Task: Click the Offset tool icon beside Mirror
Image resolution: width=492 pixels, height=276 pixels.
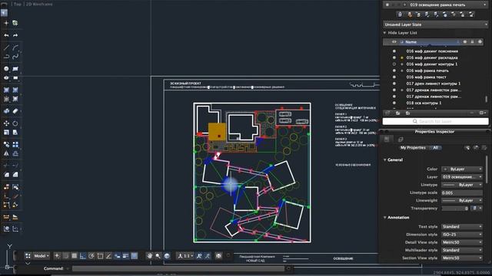Action: [x=15, y=153]
